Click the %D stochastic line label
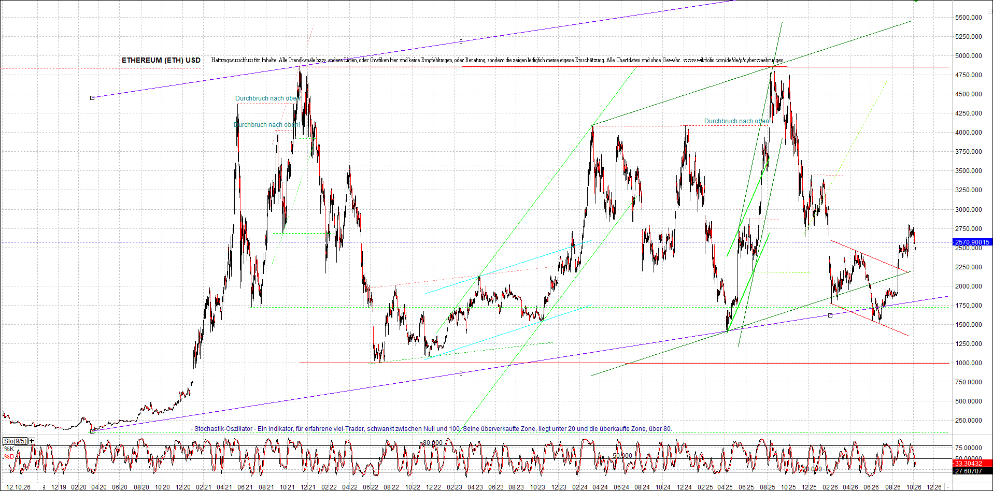The width and height of the screenshot is (993, 491). point(9,457)
